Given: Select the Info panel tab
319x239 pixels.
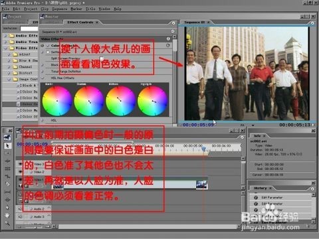Looking at the screenshot, I should click(x=257, y=135).
